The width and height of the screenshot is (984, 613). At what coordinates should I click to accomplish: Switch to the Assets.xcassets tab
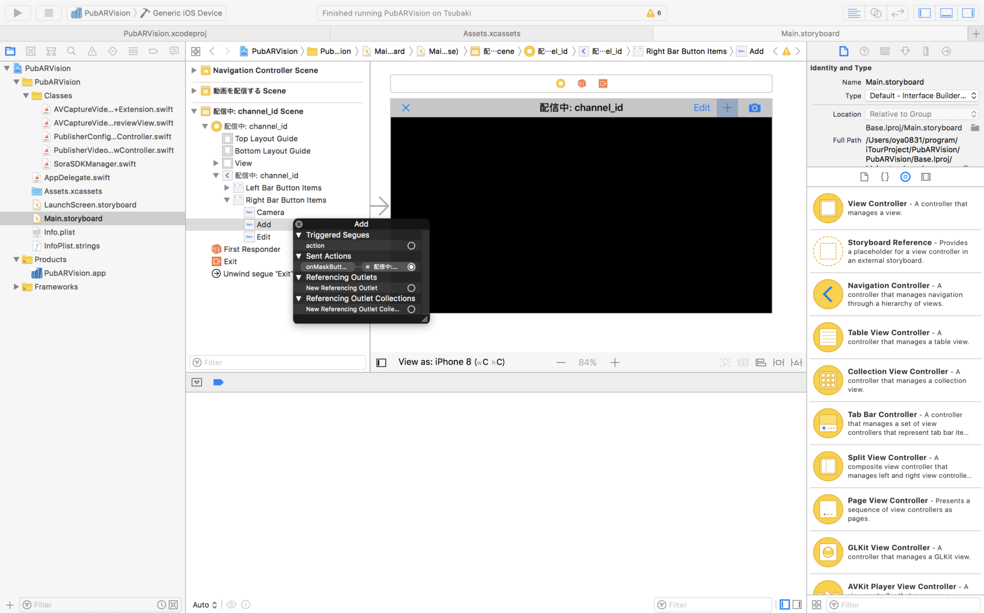[491, 33]
